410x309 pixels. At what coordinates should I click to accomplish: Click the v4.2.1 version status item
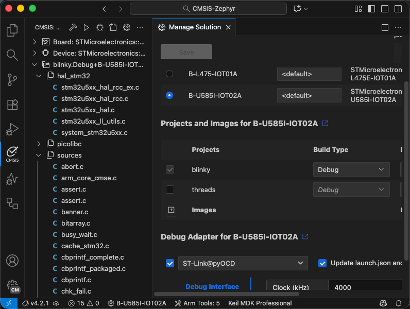[x=36, y=303]
